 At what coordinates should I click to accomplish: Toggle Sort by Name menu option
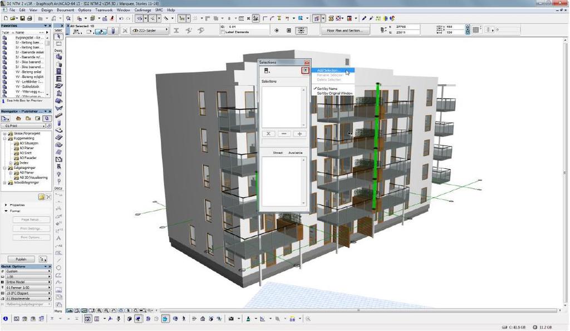point(327,89)
